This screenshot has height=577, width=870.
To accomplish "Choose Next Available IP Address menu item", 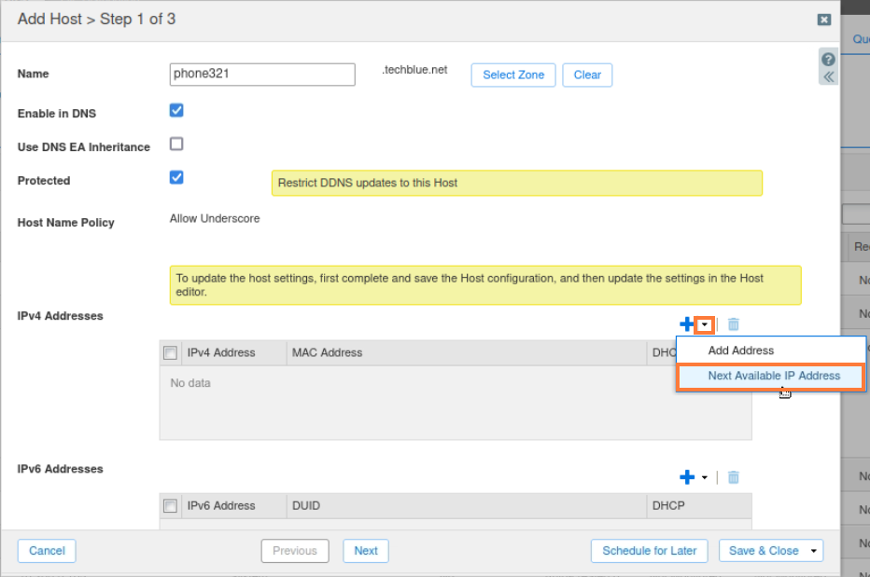I will (774, 376).
